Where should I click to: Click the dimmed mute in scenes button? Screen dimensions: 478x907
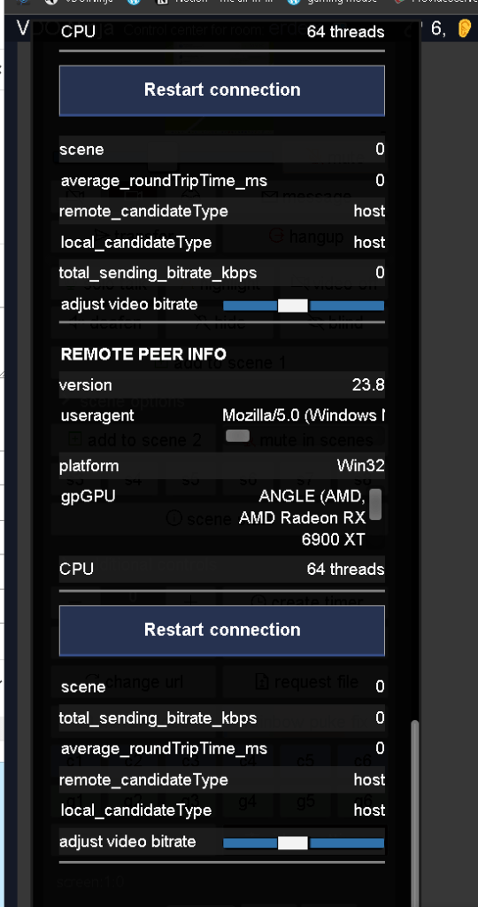click(x=307, y=440)
